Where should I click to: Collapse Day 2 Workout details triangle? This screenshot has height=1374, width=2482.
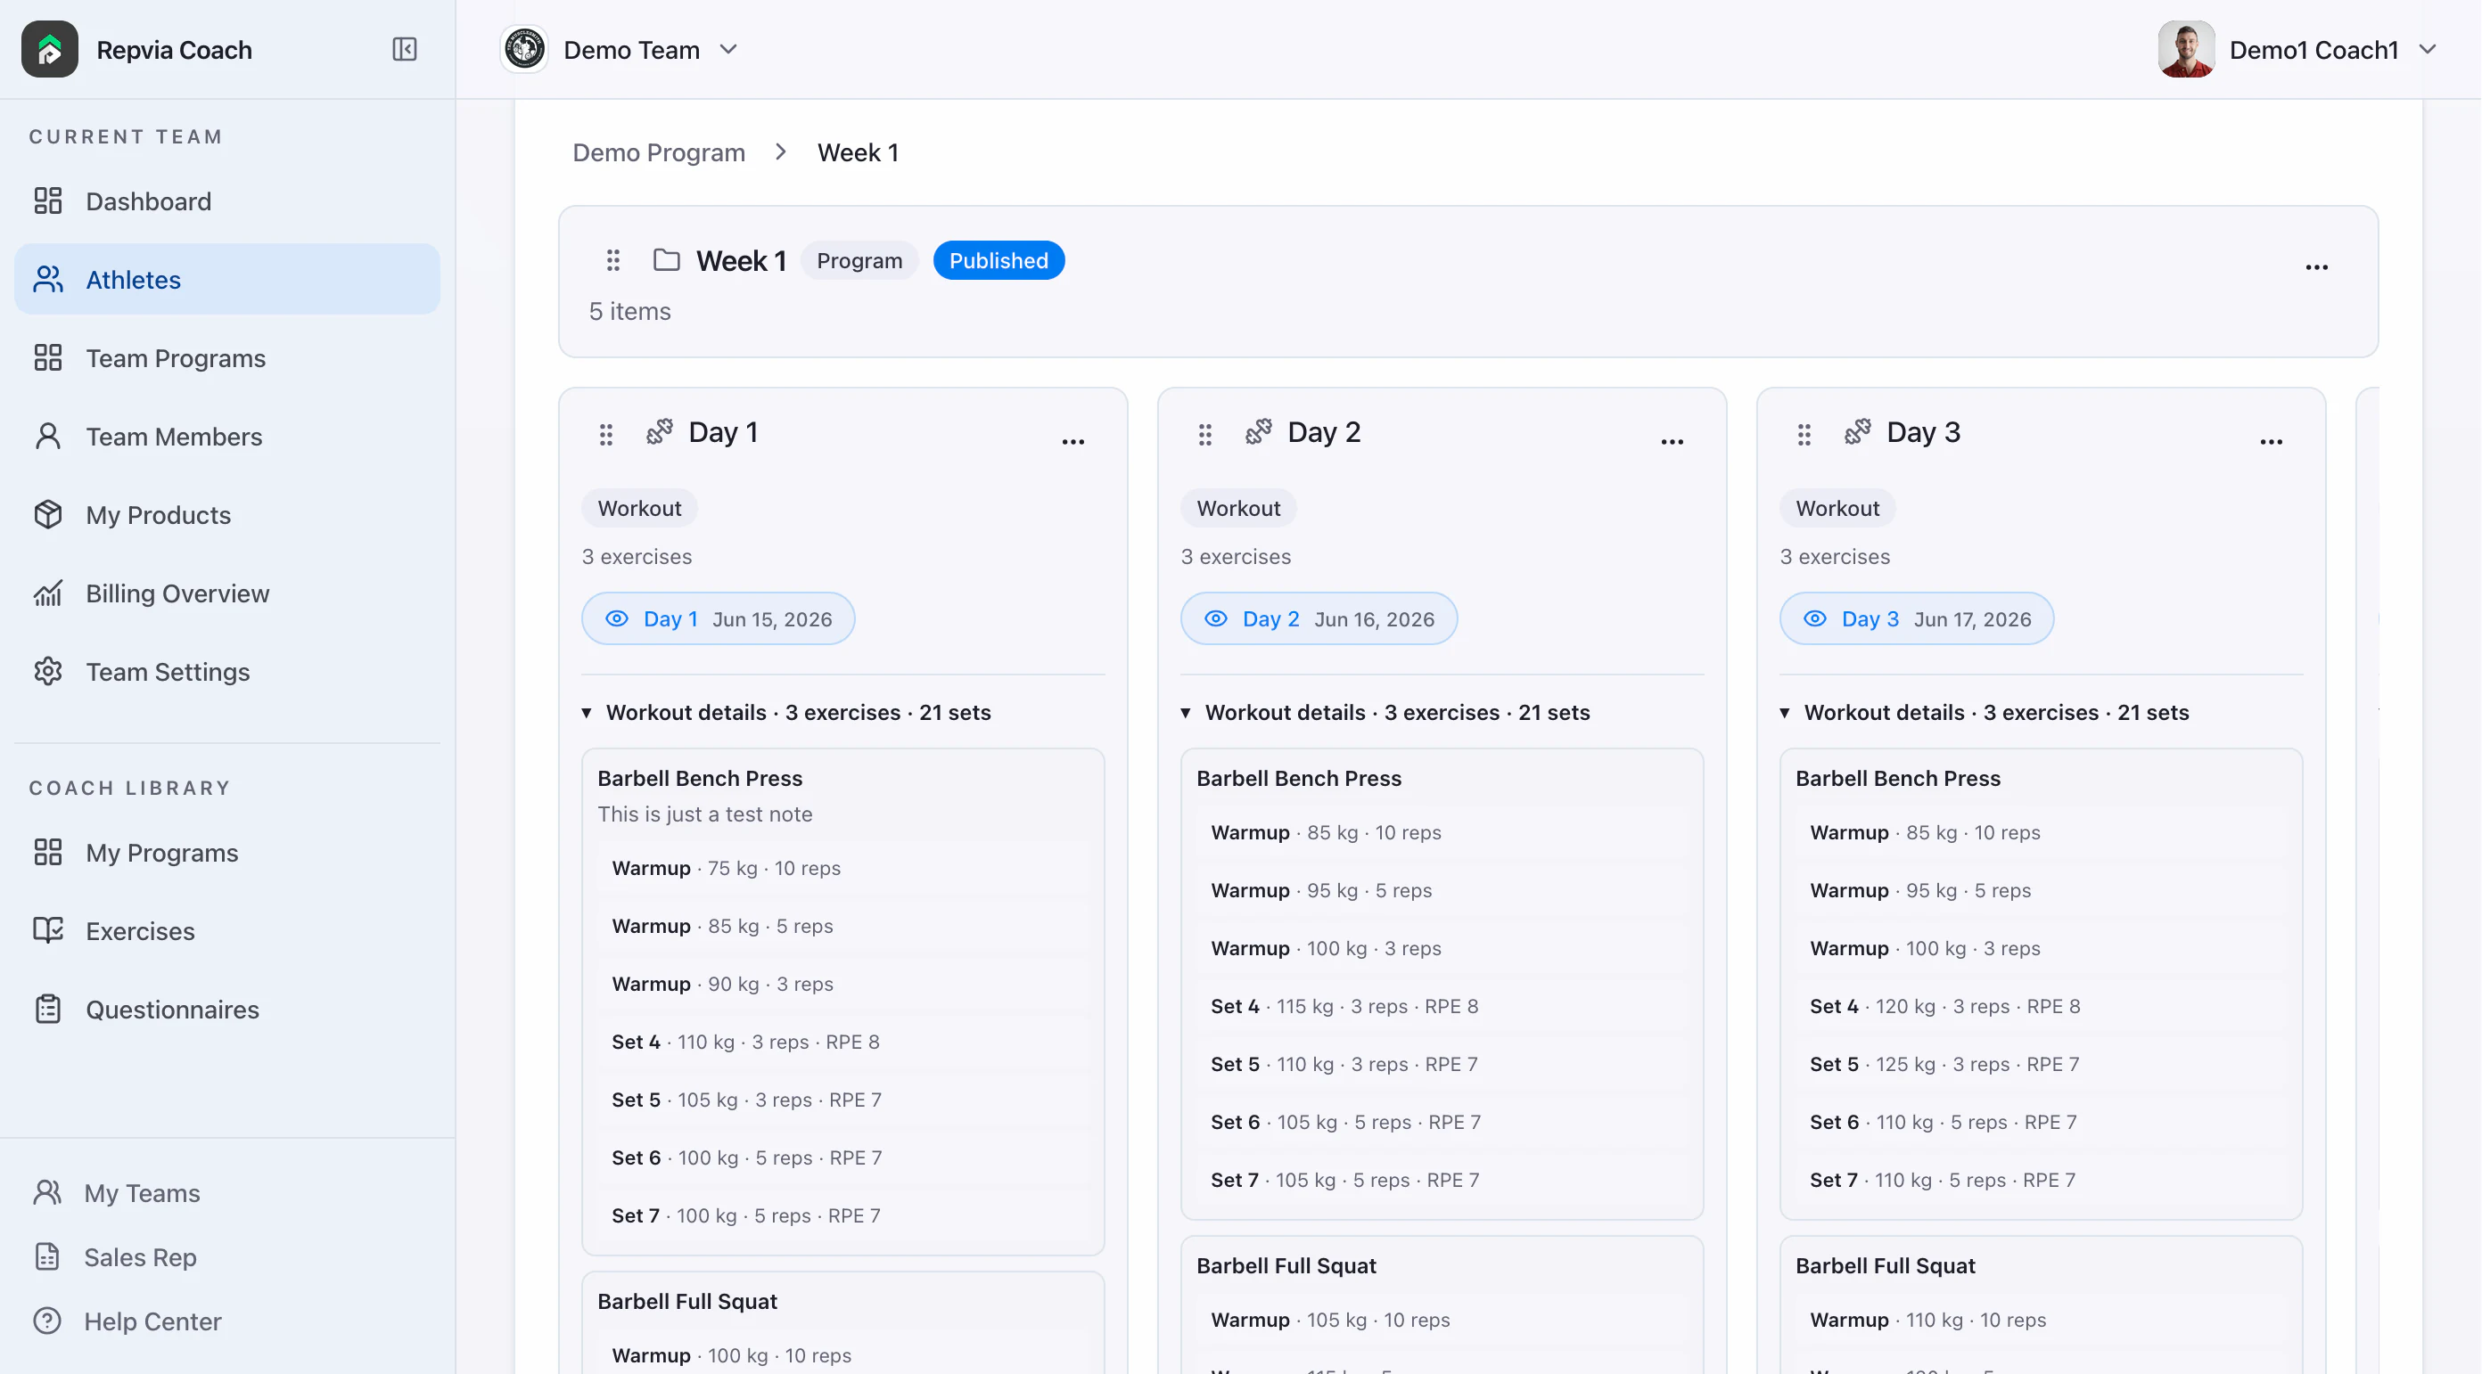coord(1186,713)
